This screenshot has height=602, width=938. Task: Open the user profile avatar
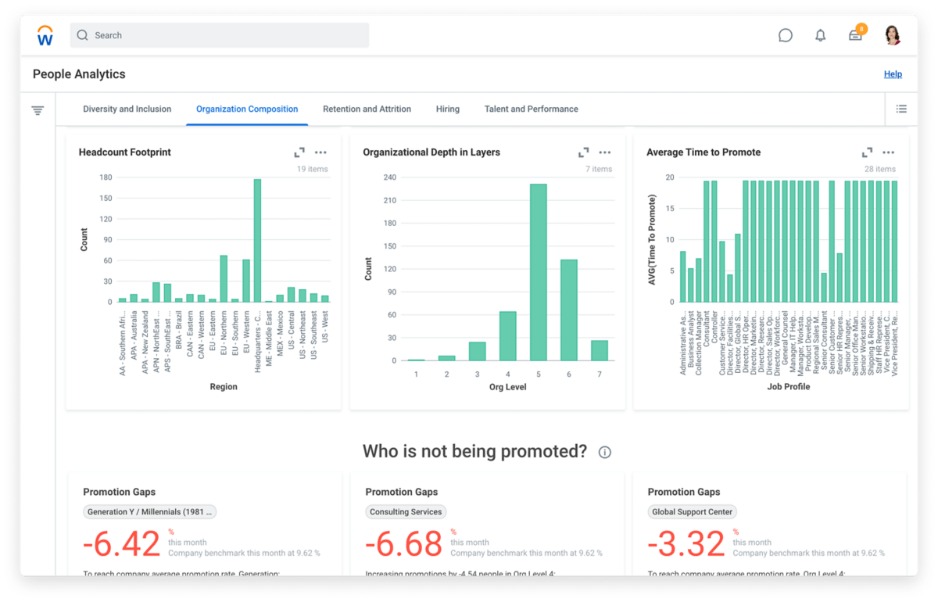(x=893, y=35)
